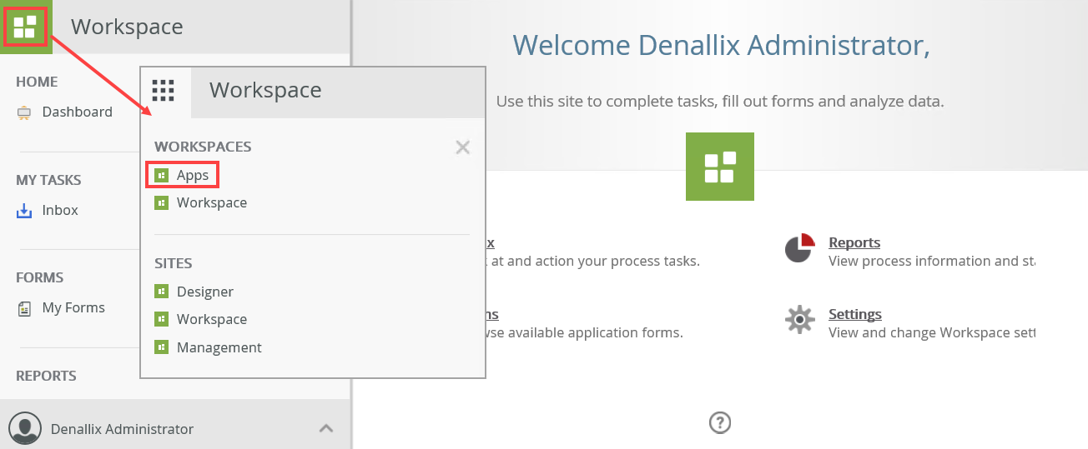The image size is (1088, 449).
Task: Click the large green Workspace logo tile
Action: 719,167
